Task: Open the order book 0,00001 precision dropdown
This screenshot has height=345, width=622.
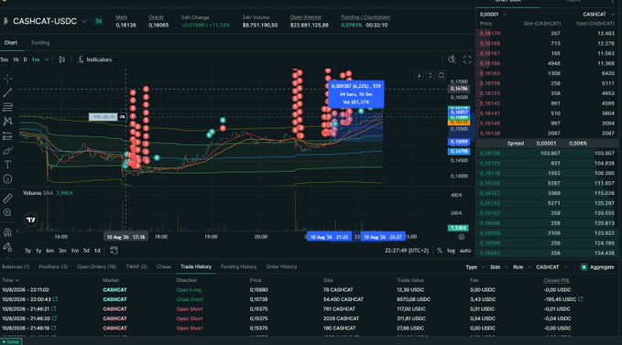Action: pyautogui.click(x=493, y=15)
